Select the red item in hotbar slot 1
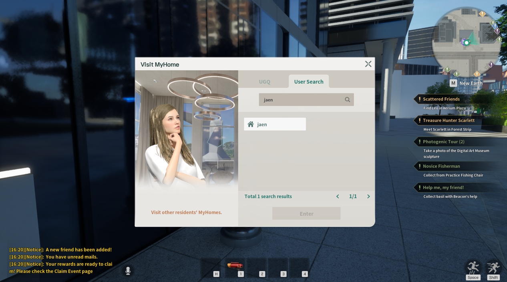This screenshot has height=282, width=507. click(x=235, y=266)
